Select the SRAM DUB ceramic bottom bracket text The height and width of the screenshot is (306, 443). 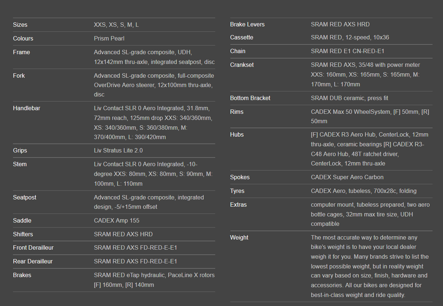(349, 98)
